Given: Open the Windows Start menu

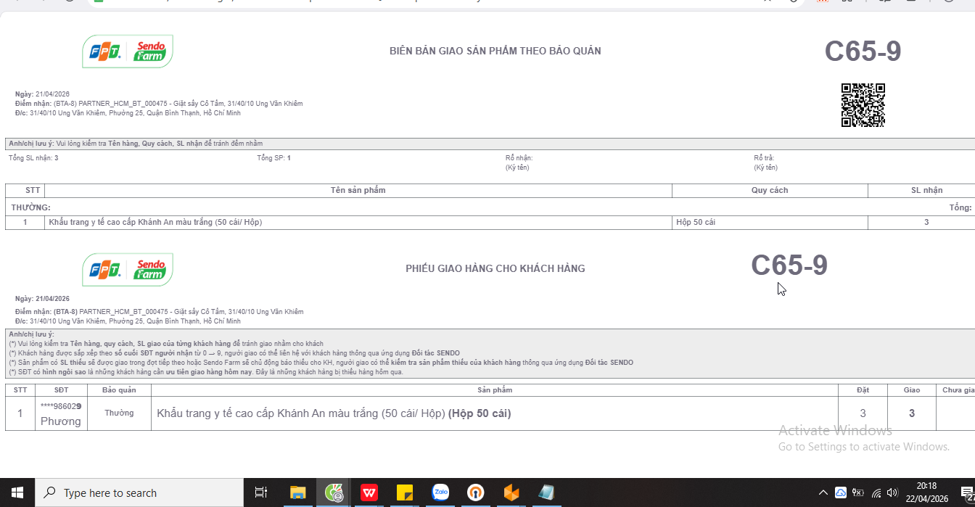Looking at the screenshot, I should (x=17, y=493).
